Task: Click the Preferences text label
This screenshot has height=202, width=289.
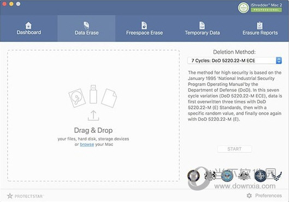Action: pos(269,195)
